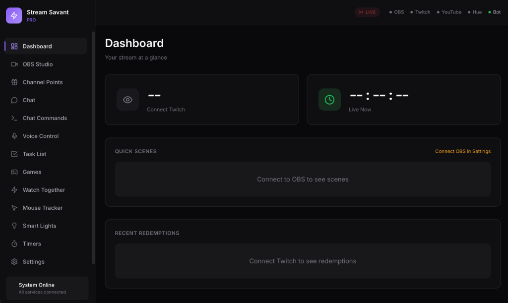Click the Timers stopwatch icon
This screenshot has height=303, width=508.
14,243
